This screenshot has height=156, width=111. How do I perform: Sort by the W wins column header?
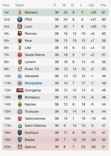coord(64,5)
